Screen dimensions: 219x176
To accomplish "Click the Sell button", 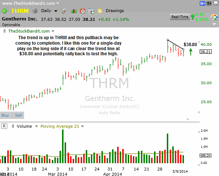I will pyautogui.click(x=19, y=115).
